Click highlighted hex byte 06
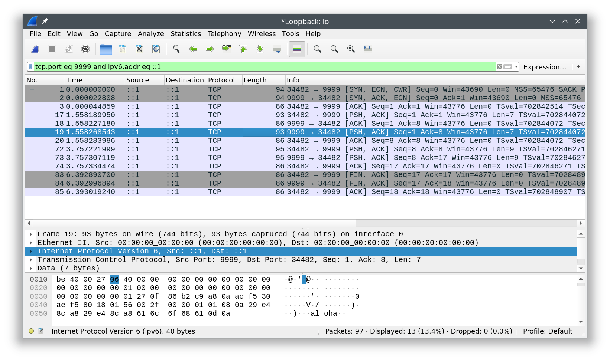The image size is (610, 361). pyautogui.click(x=114, y=279)
